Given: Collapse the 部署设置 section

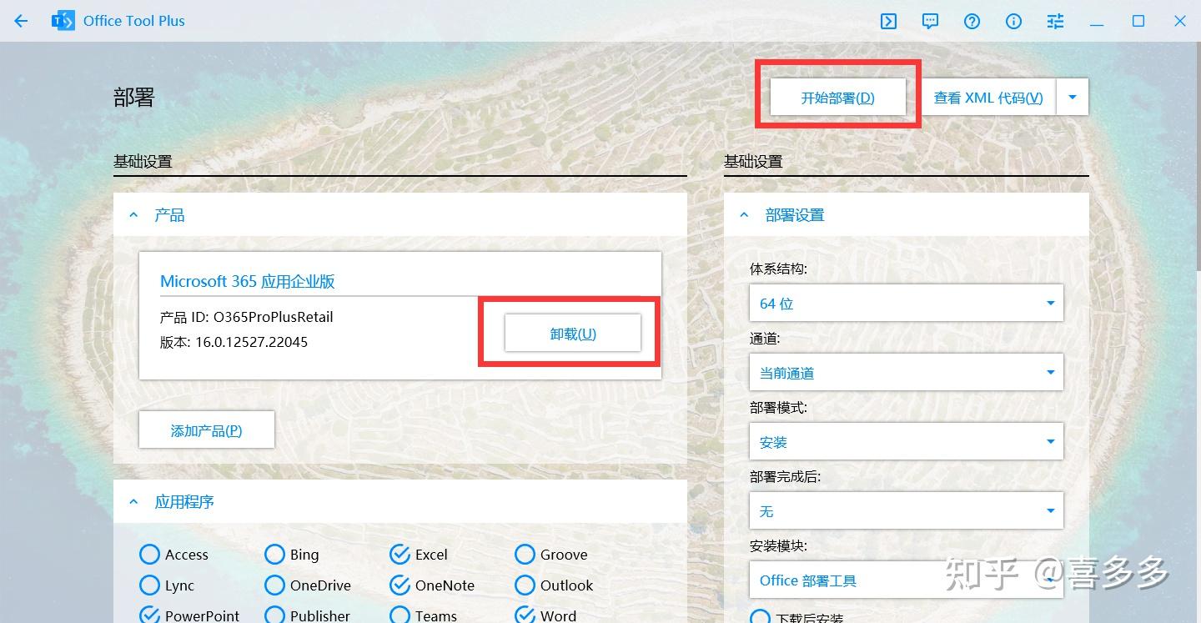Looking at the screenshot, I should click(744, 215).
